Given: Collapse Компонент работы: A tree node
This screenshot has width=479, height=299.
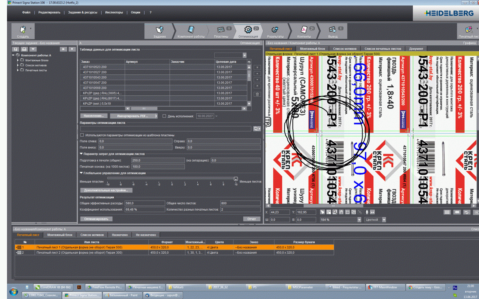Looking at the screenshot, I should pyautogui.click(x=13, y=55).
